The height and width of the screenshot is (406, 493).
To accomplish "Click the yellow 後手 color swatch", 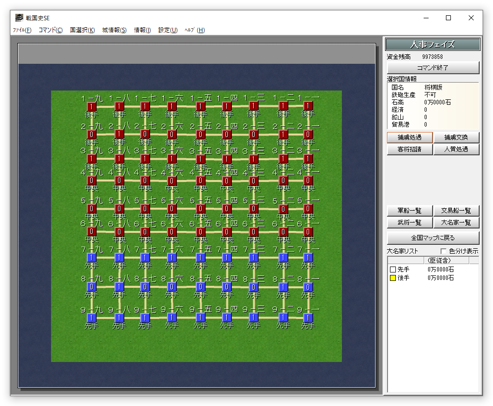I will [392, 278].
